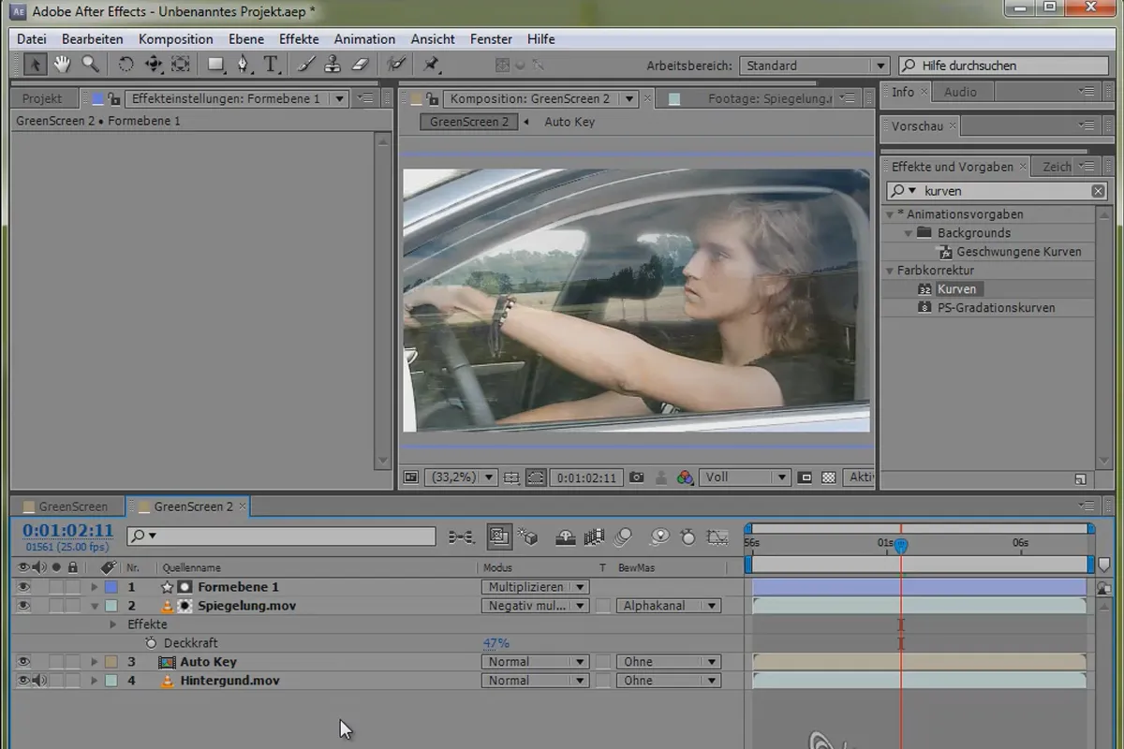The height and width of the screenshot is (749, 1124).
Task: Click the always preview this view icon
Action: [x=410, y=477]
